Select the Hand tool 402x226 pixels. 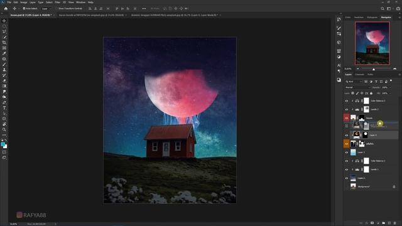click(4, 124)
